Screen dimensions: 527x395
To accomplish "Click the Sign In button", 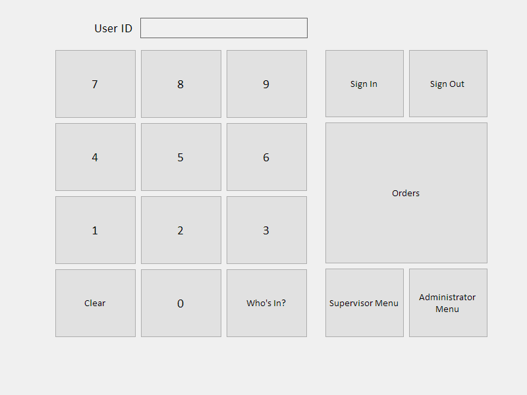I will coord(364,84).
